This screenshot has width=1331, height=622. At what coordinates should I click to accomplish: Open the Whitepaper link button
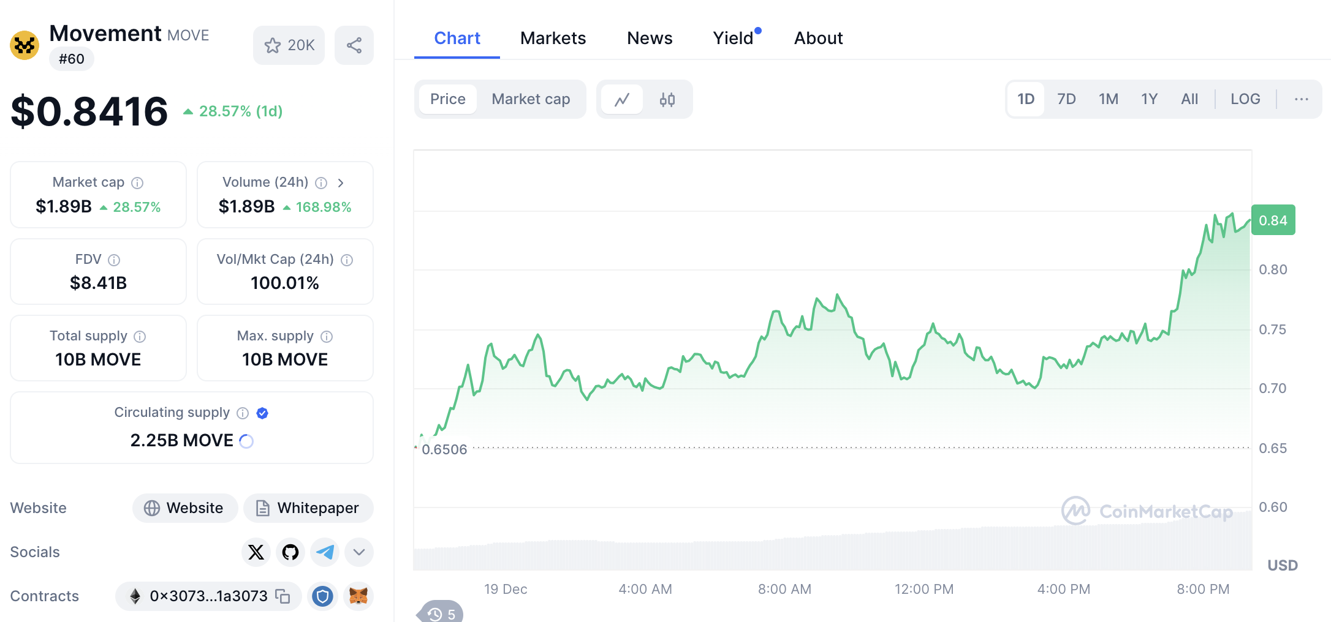point(308,508)
